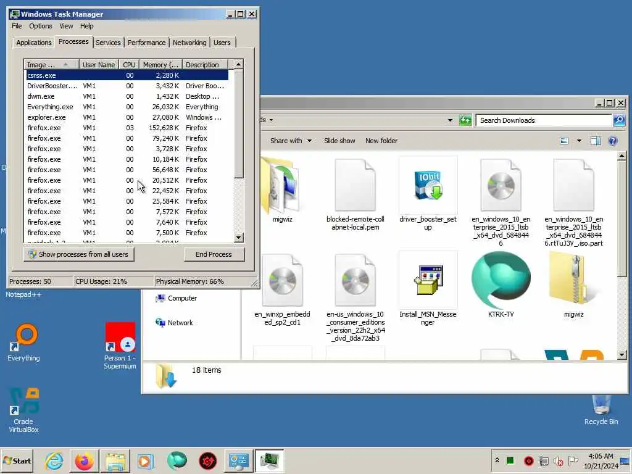
Task: Click the green refresh button in Explorer
Action: [465, 120]
